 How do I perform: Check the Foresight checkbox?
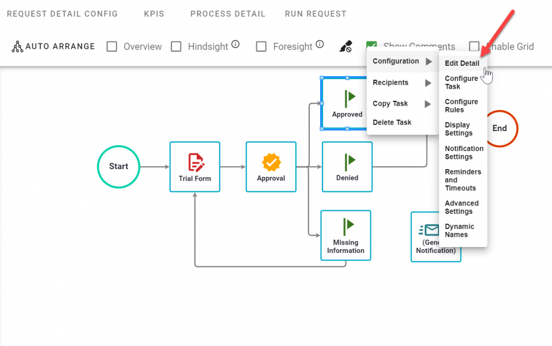[x=262, y=46]
